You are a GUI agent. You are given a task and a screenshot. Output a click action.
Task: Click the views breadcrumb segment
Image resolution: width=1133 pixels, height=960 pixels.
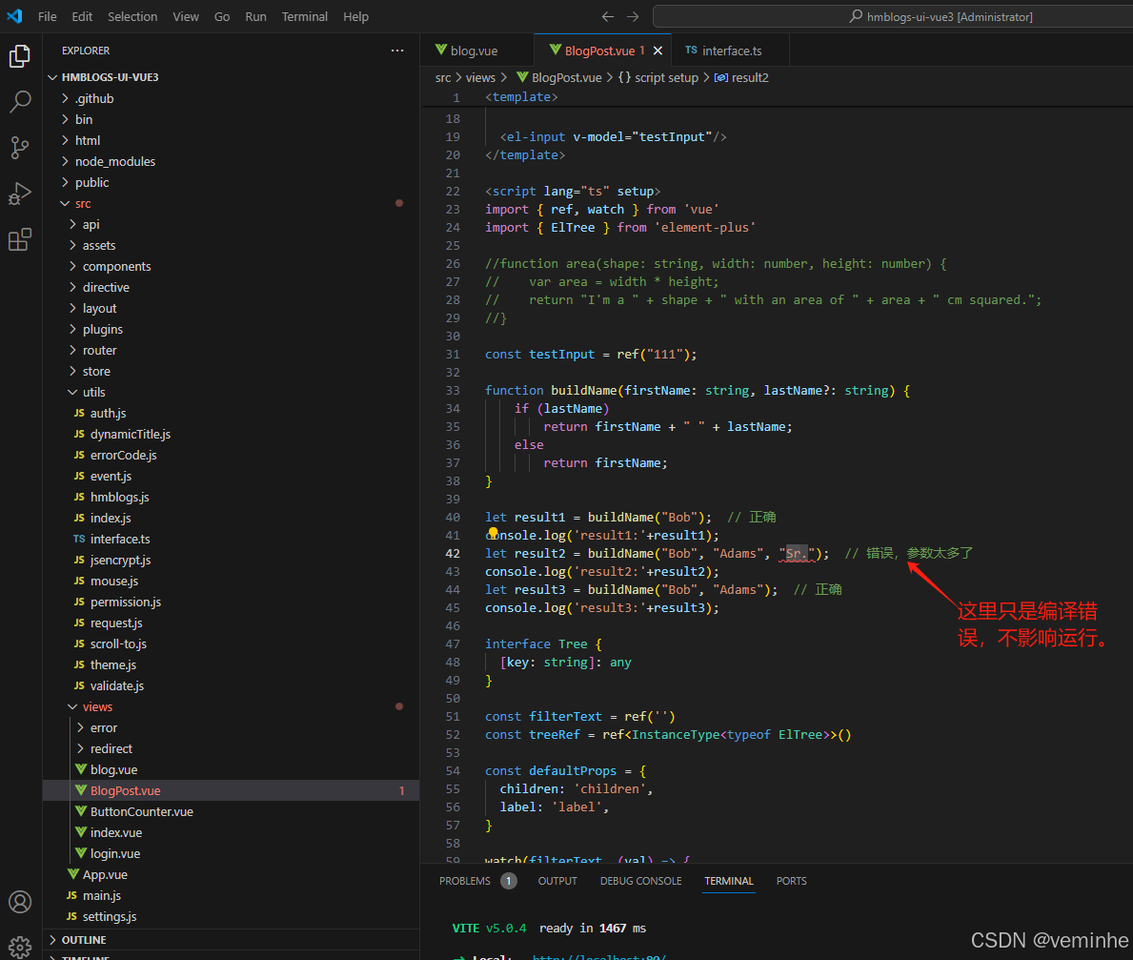pyautogui.click(x=480, y=77)
